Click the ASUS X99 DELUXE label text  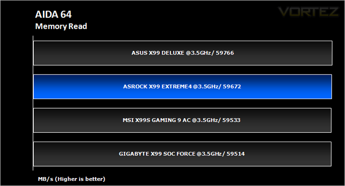[158, 53]
